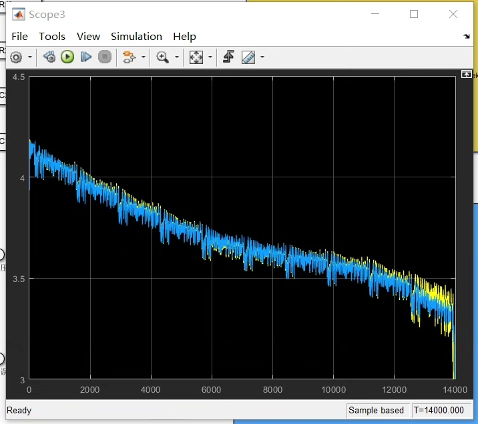Open the Configuration Properties gear icon
The width and height of the screenshot is (478, 424).
16,57
